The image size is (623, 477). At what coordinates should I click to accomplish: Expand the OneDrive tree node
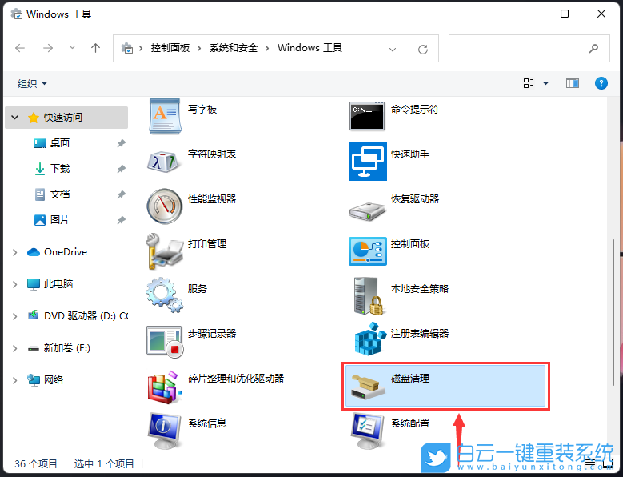point(14,252)
